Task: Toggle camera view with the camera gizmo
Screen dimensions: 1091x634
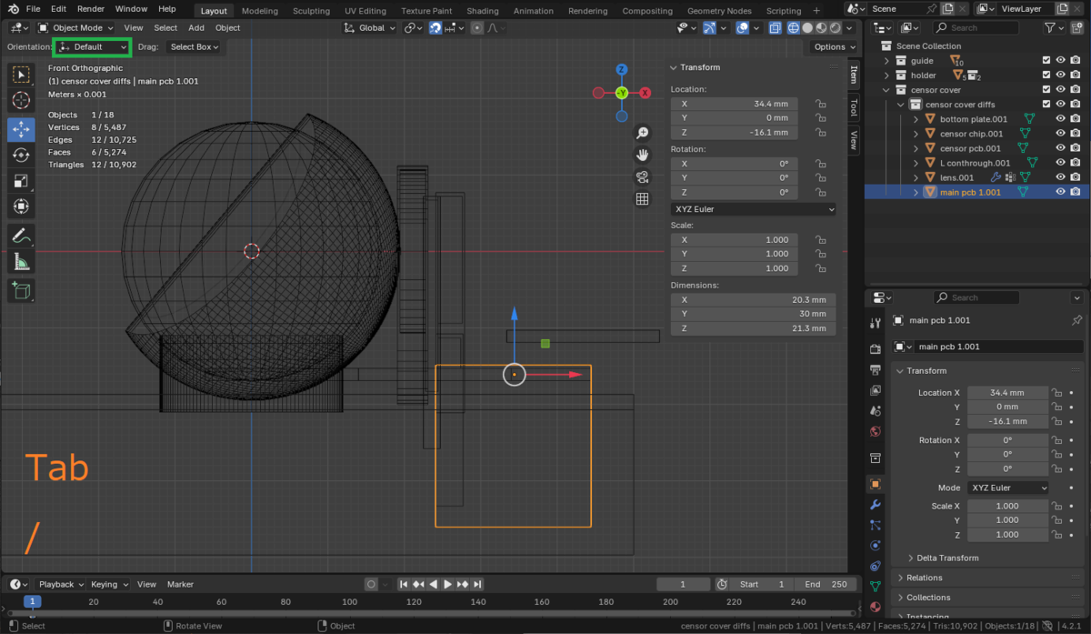Action: [642, 177]
